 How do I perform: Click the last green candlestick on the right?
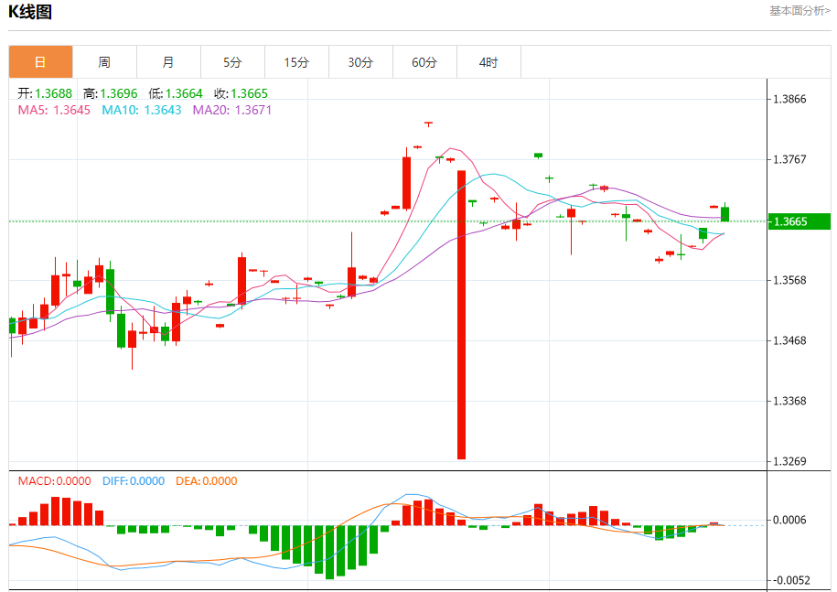tap(724, 213)
